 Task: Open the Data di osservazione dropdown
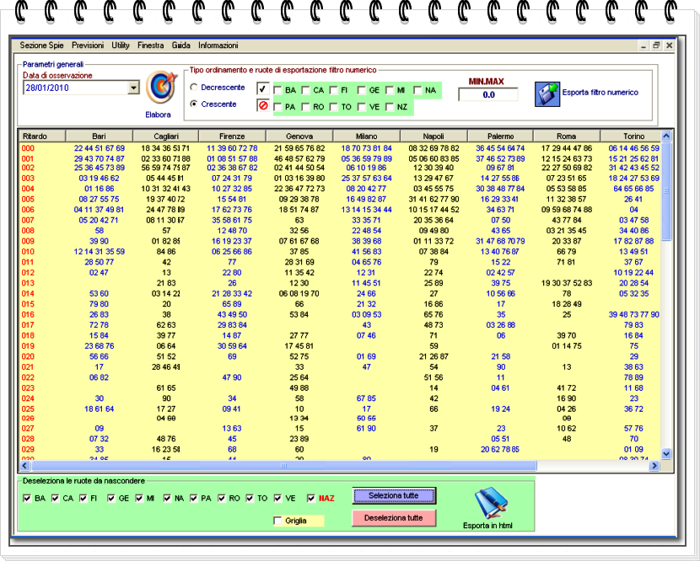coord(133,88)
